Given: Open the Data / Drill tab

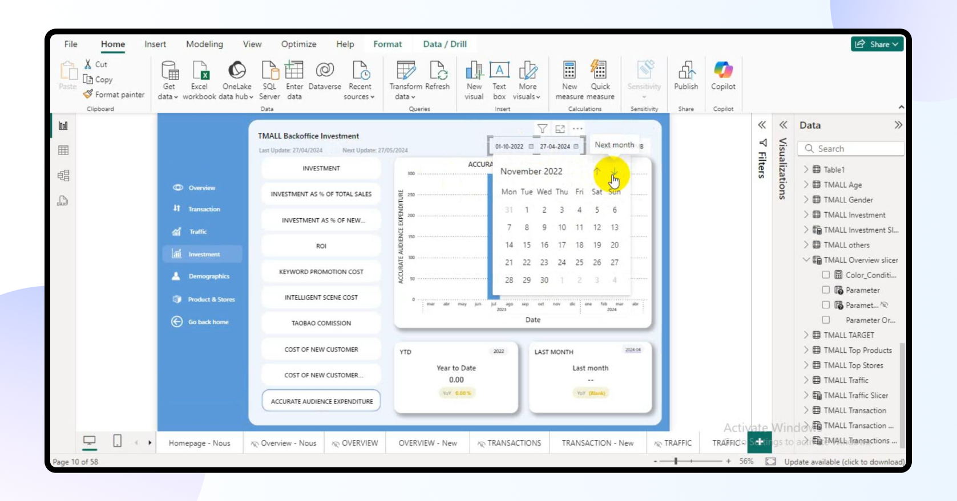Looking at the screenshot, I should click(x=445, y=44).
